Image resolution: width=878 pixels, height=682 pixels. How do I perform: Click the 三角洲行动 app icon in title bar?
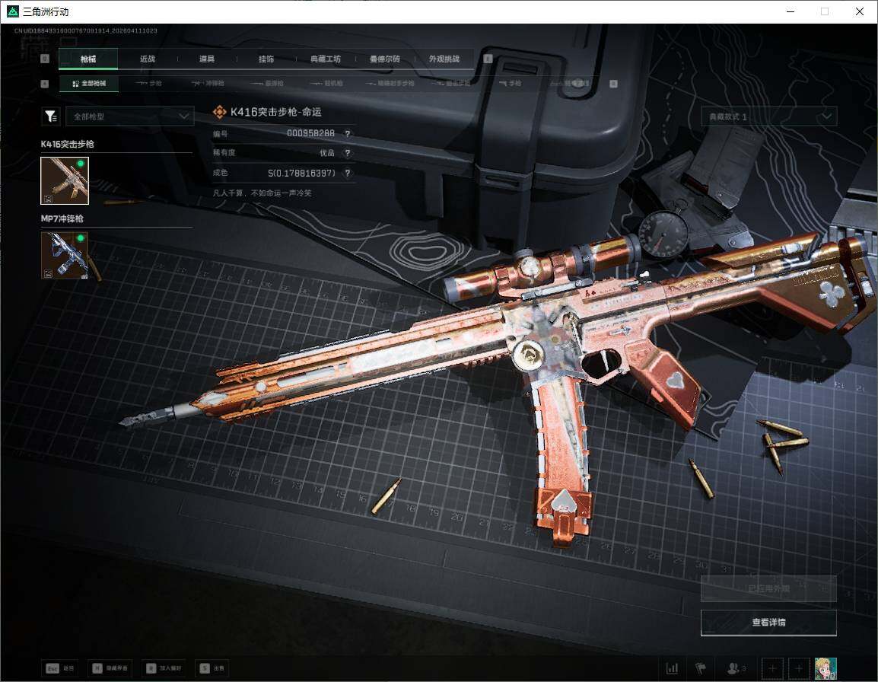click(x=12, y=11)
